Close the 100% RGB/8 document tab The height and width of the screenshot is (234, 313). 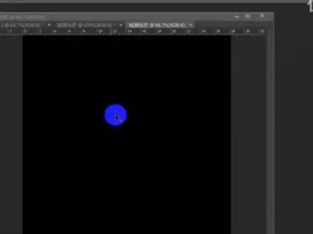point(121,25)
